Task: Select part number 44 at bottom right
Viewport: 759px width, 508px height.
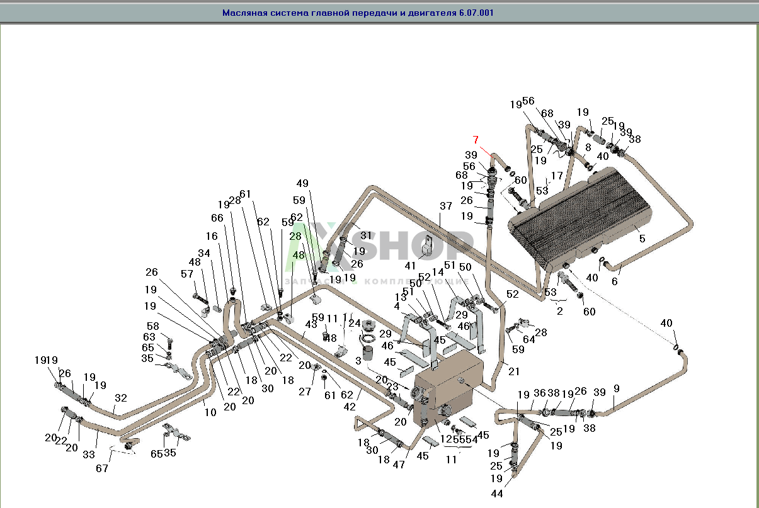Action: pos(497,494)
